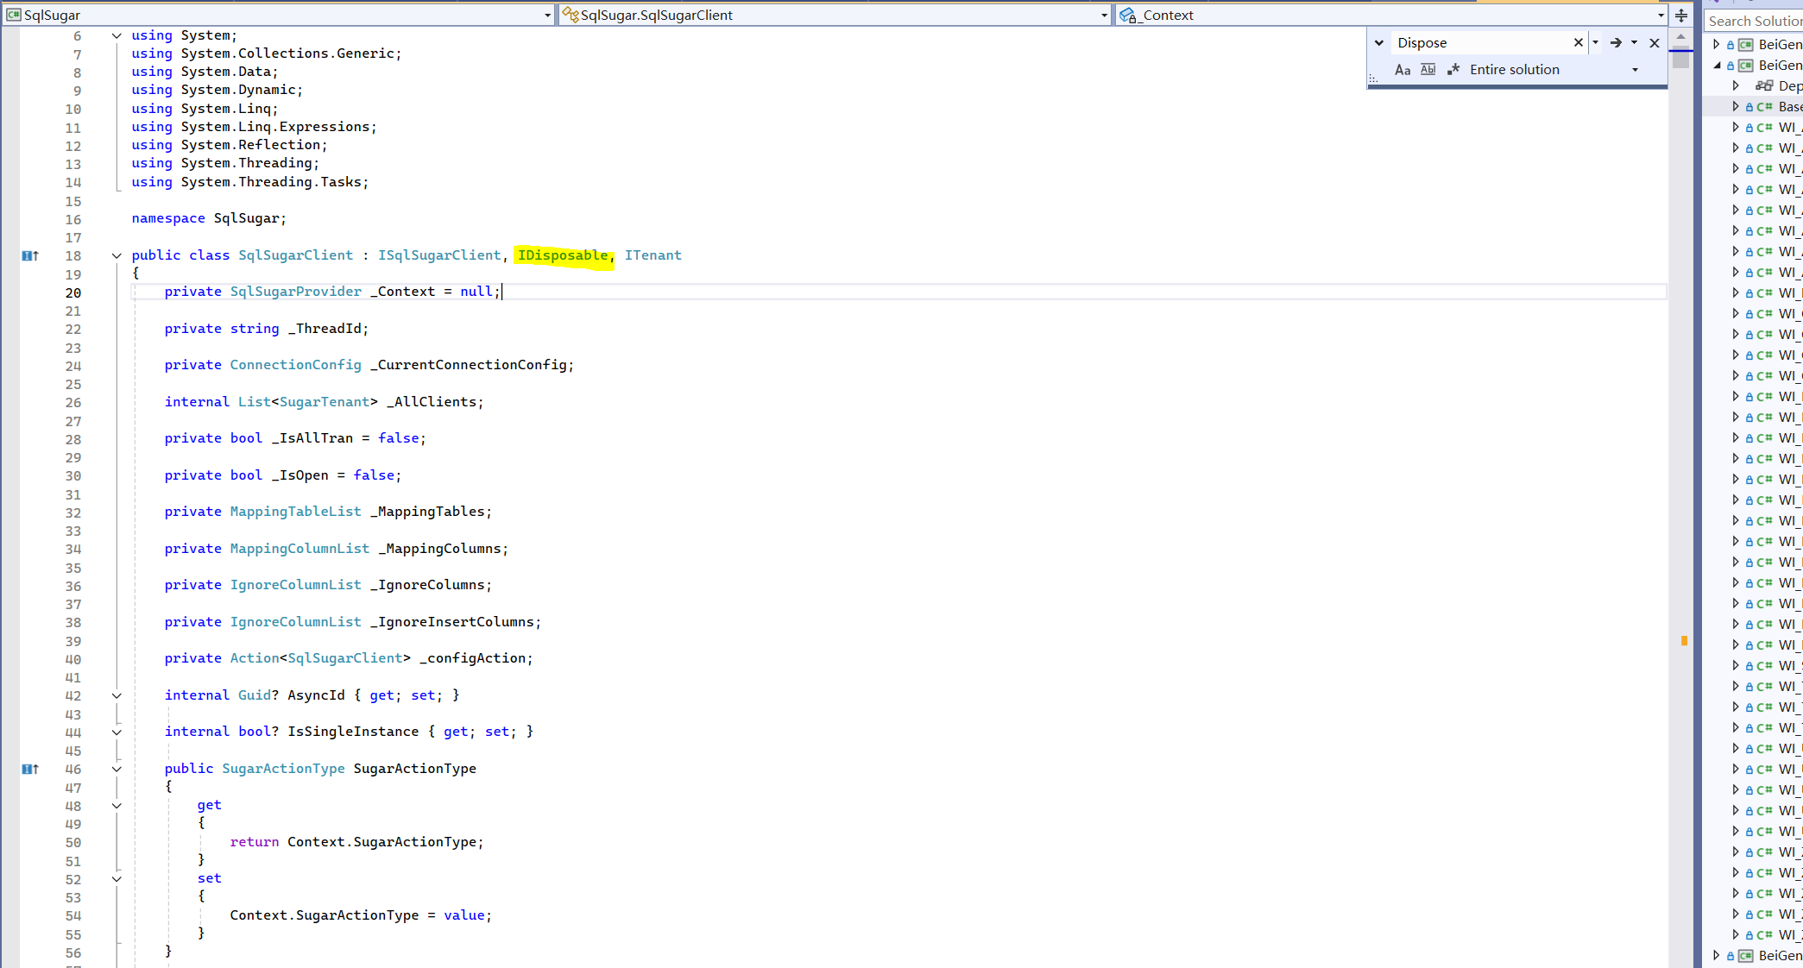Toggle Use regular expressions option
Image resolution: width=1803 pixels, height=968 pixels.
(x=1453, y=70)
